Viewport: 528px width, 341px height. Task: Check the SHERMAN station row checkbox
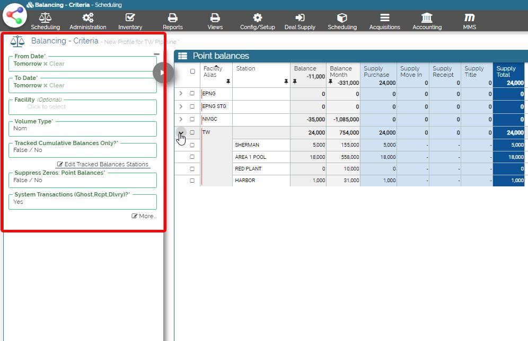(192, 145)
